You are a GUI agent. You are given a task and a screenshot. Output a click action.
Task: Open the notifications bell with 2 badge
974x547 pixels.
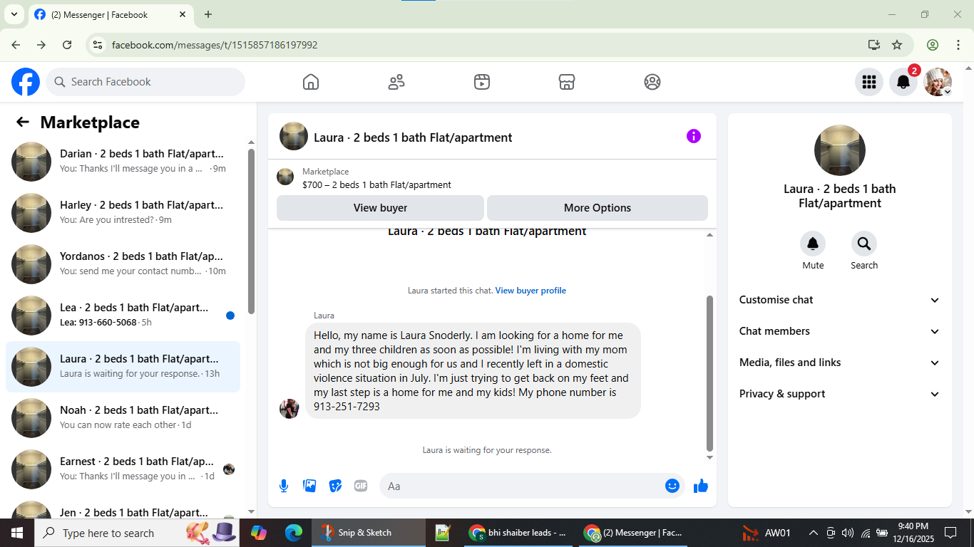point(903,82)
